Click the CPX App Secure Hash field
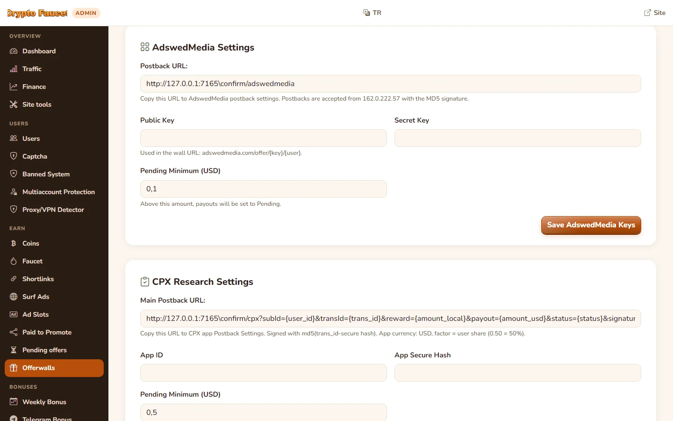Screen dimensions: 673x421 [518, 373]
